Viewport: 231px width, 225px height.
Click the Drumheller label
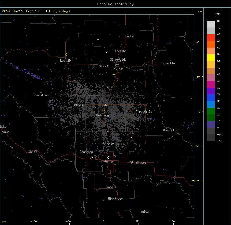pyautogui.click(x=171, y=130)
